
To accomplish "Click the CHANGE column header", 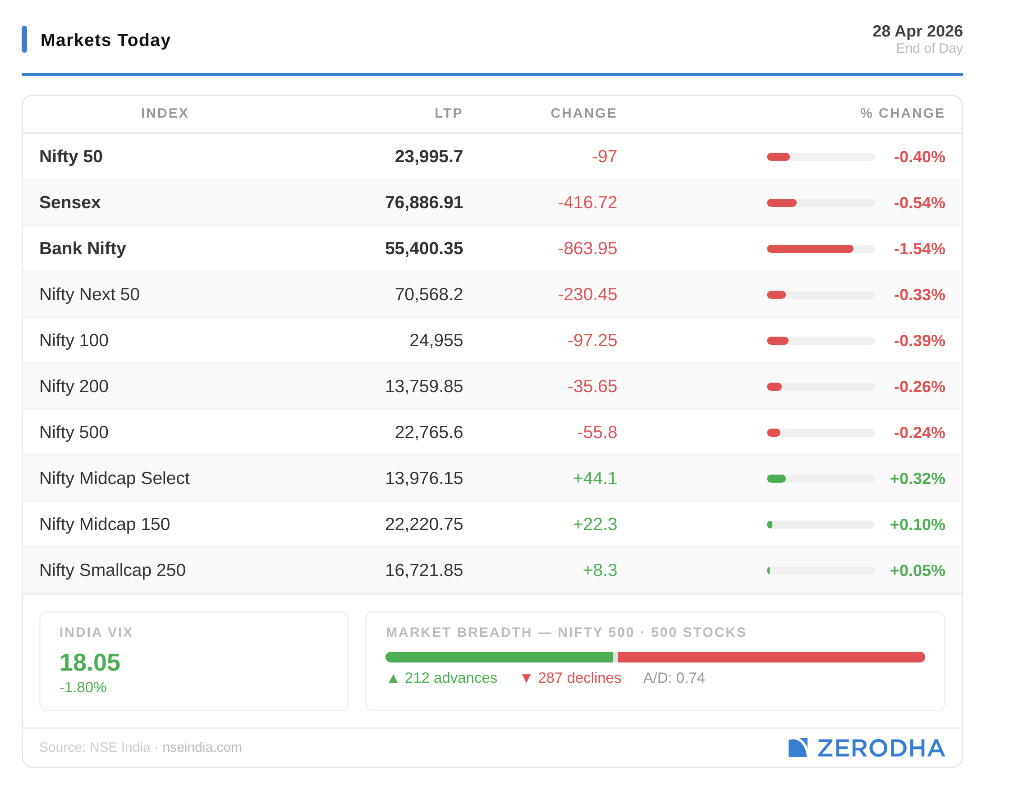I will pyautogui.click(x=583, y=113).
